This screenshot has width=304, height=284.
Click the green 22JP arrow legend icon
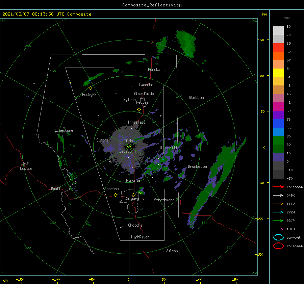click(278, 221)
